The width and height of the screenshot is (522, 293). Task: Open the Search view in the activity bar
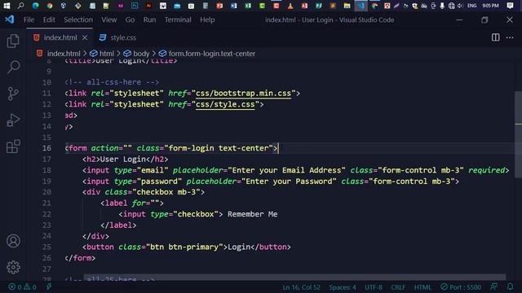coord(13,67)
